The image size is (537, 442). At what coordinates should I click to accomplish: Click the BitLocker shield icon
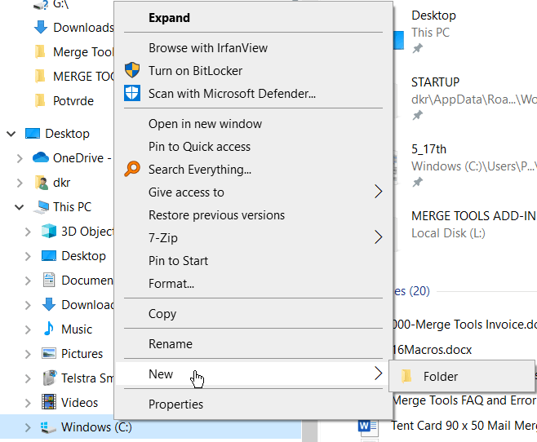(x=132, y=70)
